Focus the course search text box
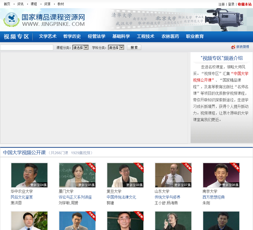 pos(27,47)
